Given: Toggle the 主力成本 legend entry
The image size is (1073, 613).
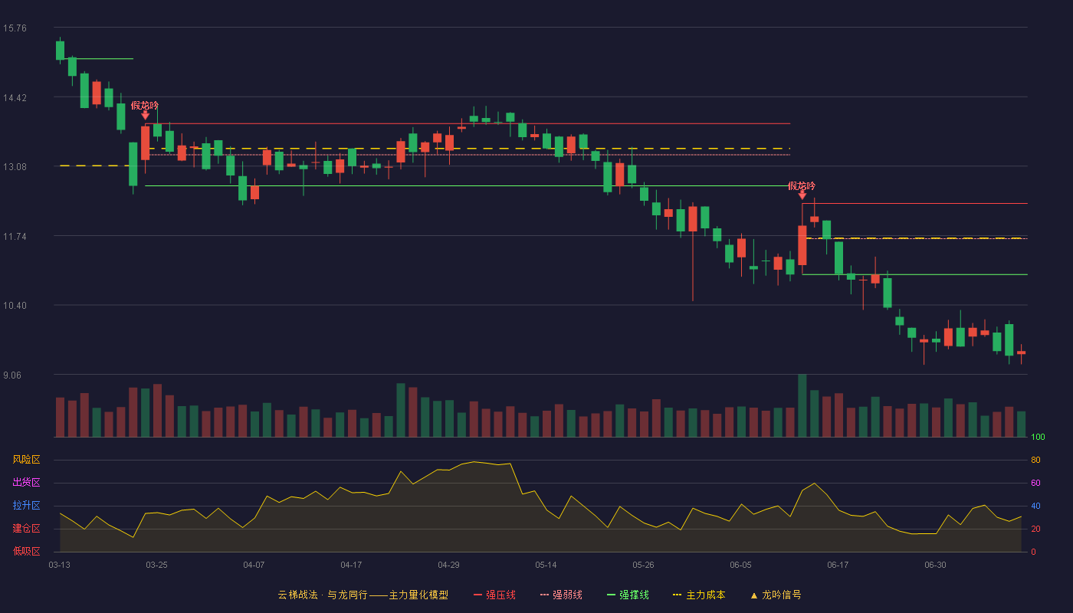Looking at the screenshot, I should pyautogui.click(x=698, y=595).
